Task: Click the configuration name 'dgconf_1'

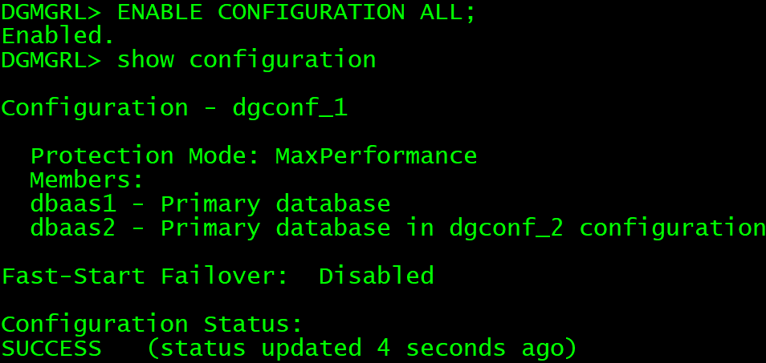Action: click(290, 108)
